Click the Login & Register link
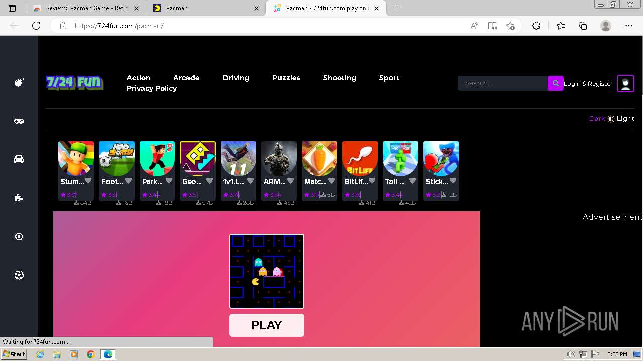Image resolution: width=643 pixels, height=361 pixels. click(x=588, y=84)
